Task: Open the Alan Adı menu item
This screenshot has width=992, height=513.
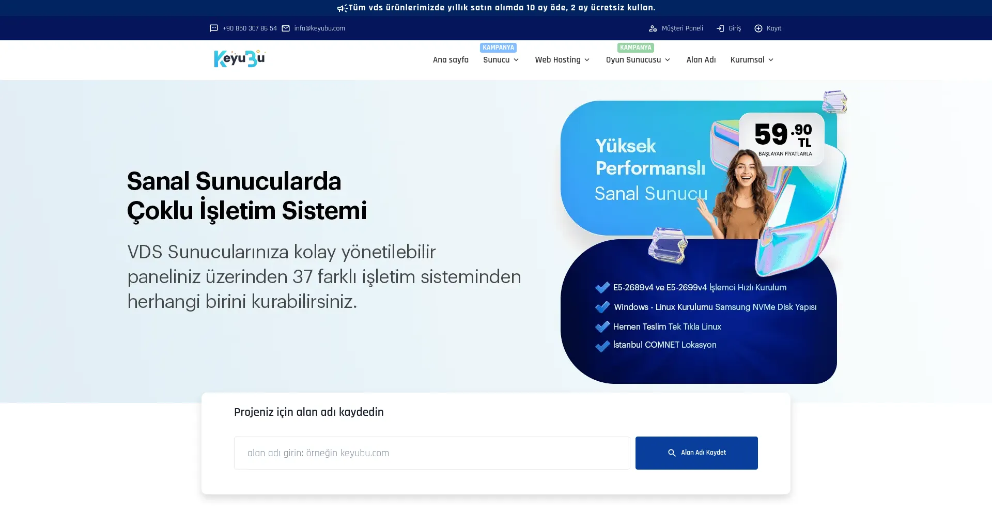Action: click(701, 60)
